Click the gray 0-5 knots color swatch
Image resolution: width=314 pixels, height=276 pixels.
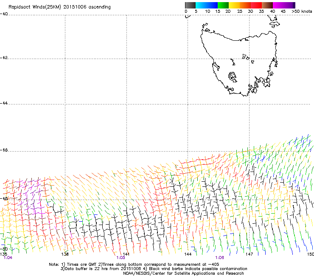click(190, 5)
